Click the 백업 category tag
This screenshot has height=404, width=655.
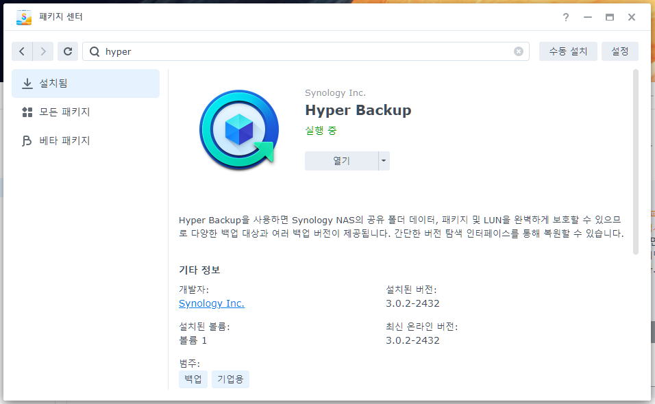(x=193, y=379)
